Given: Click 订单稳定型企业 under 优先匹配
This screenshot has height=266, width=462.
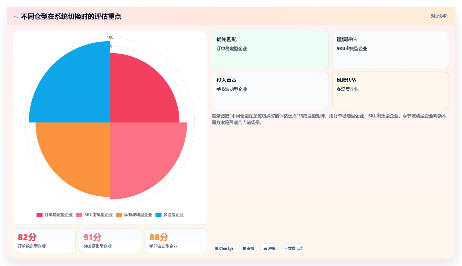Looking at the screenshot, I should (x=232, y=49).
